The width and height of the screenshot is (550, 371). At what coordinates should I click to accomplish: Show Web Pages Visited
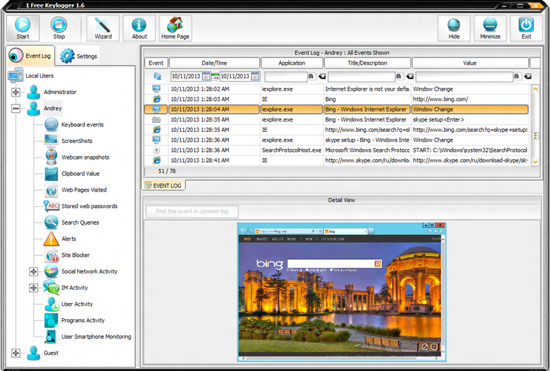(x=84, y=190)
